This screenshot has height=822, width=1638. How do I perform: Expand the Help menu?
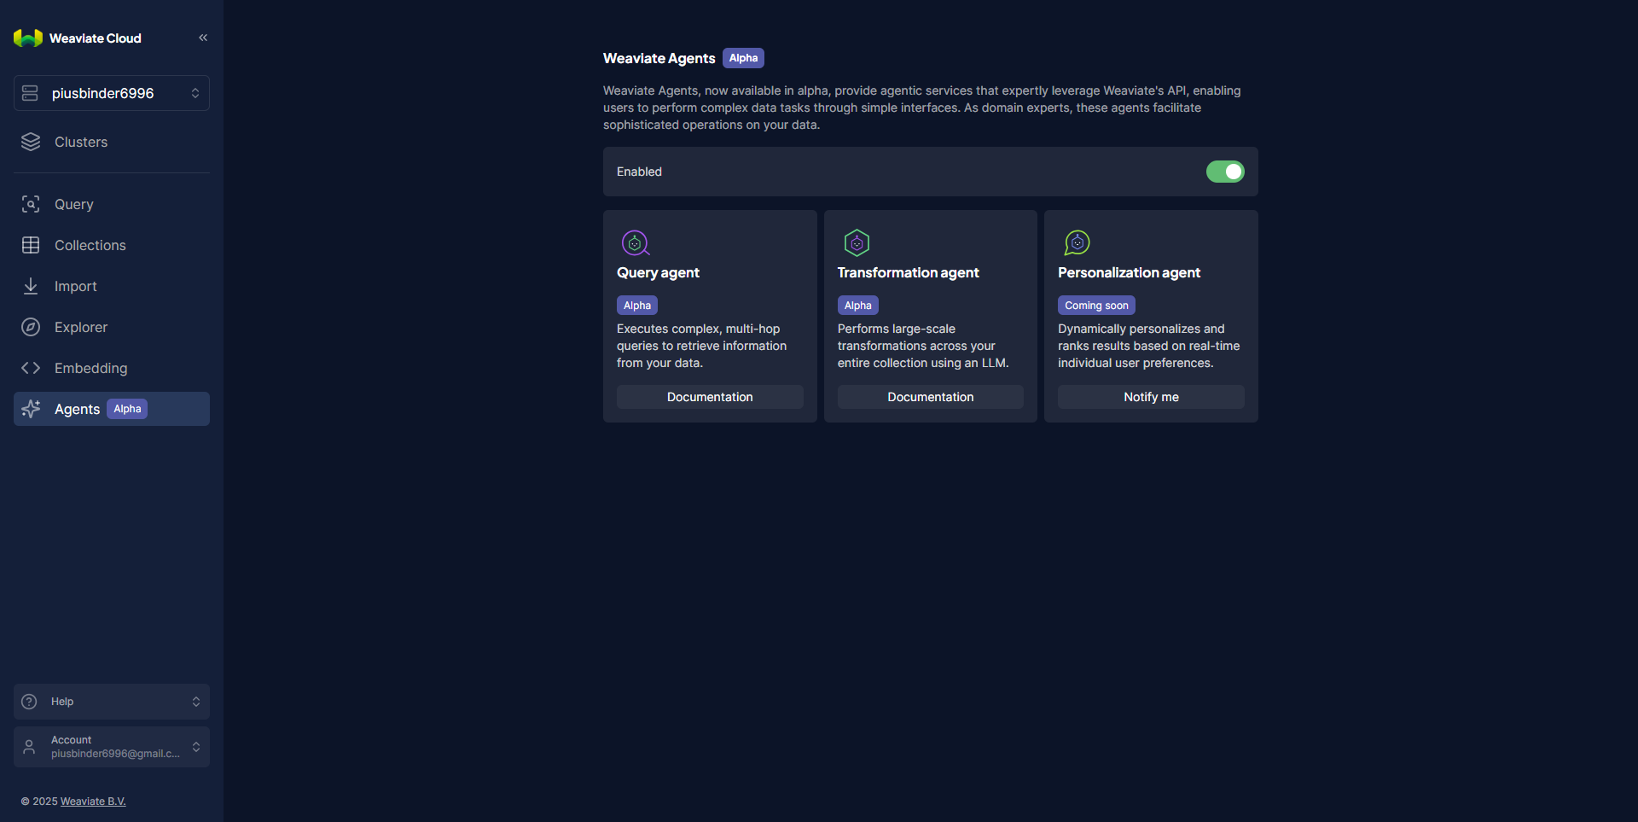(x=112, y=702)
